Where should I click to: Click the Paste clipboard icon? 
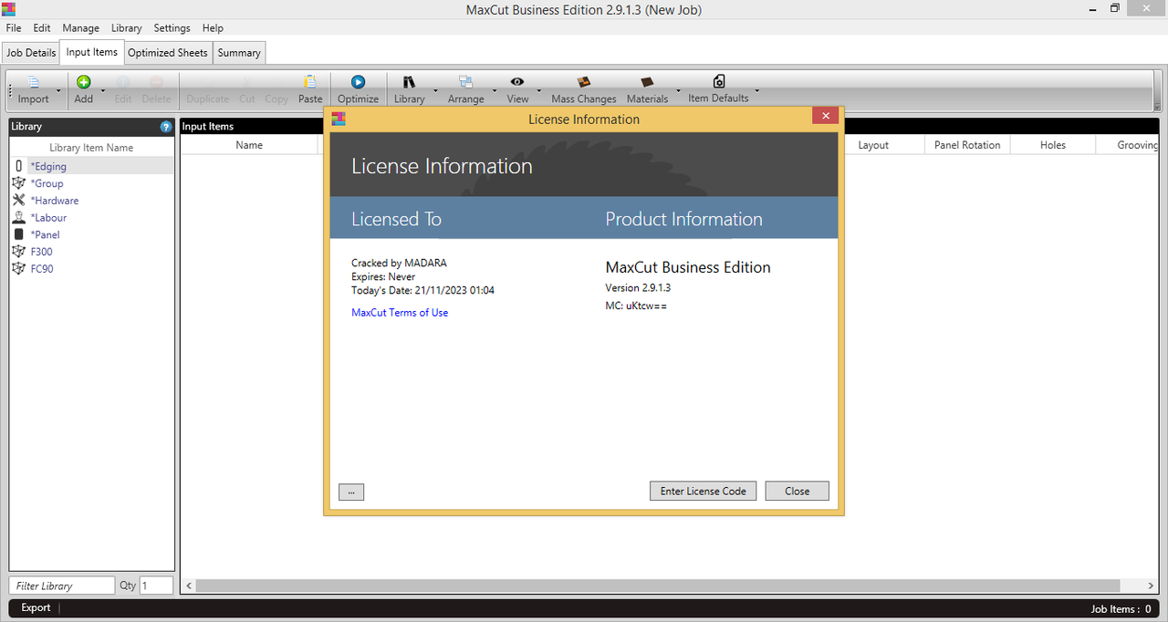click(310, 82)
